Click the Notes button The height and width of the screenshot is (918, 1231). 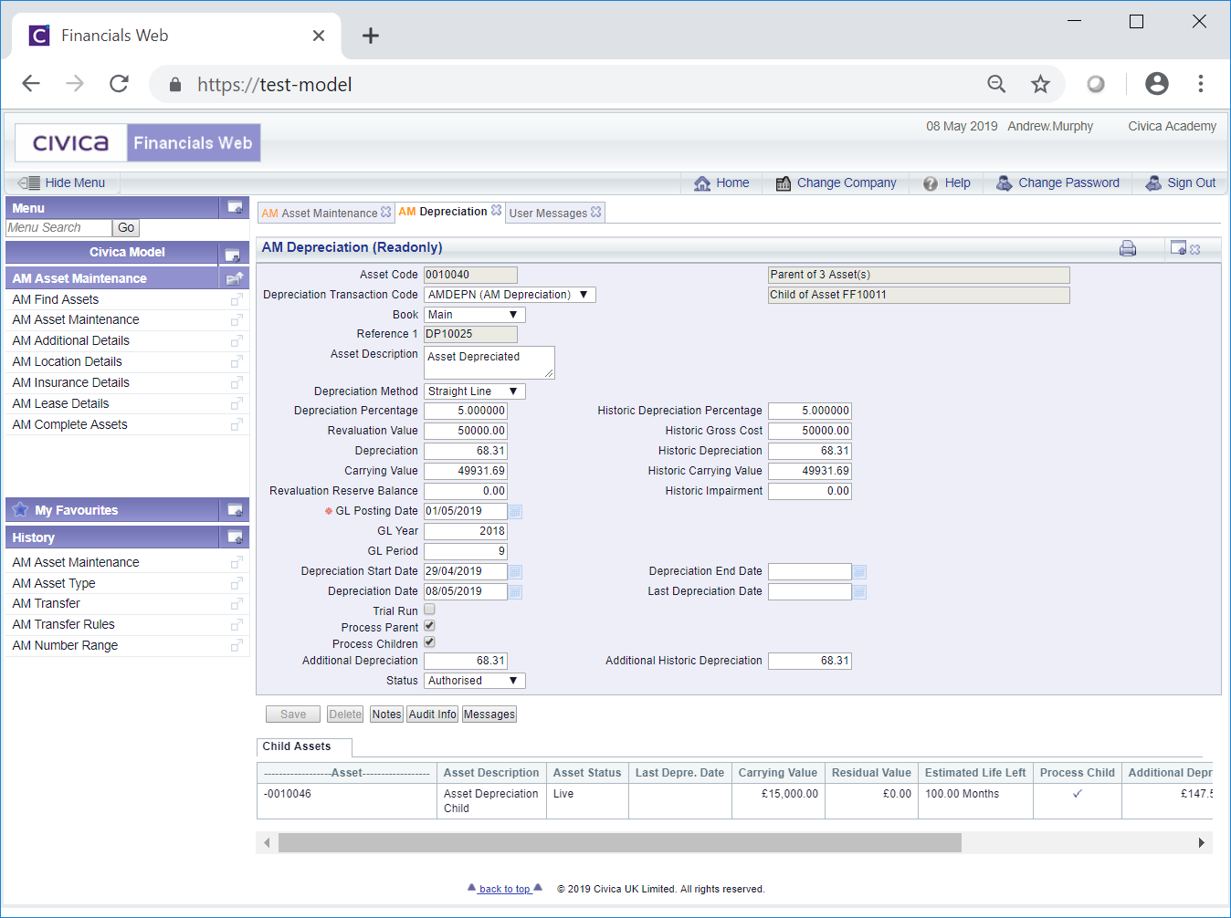coord(386,715)
